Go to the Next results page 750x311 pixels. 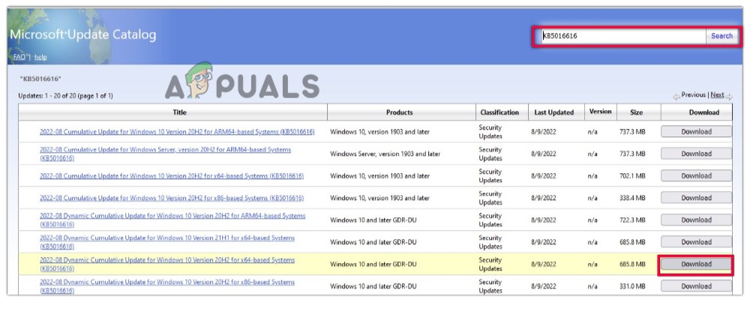point(717,94)
